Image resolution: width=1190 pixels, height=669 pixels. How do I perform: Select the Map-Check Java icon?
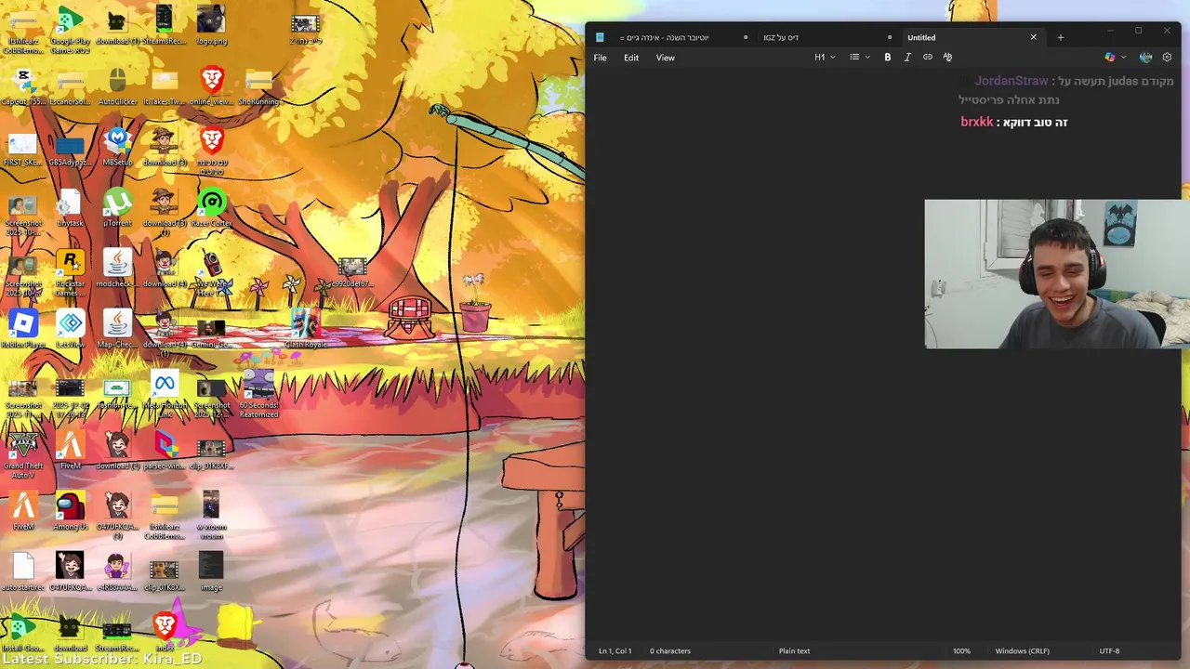pyautogui.click(x=117, y=330)
